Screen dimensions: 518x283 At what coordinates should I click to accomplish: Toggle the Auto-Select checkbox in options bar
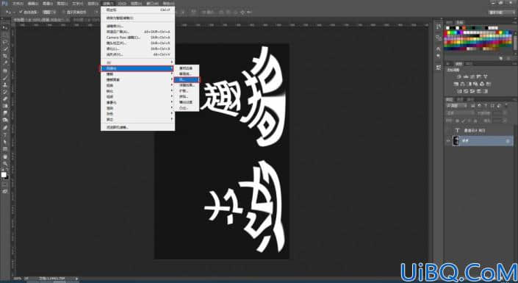[x=21, y=12]
